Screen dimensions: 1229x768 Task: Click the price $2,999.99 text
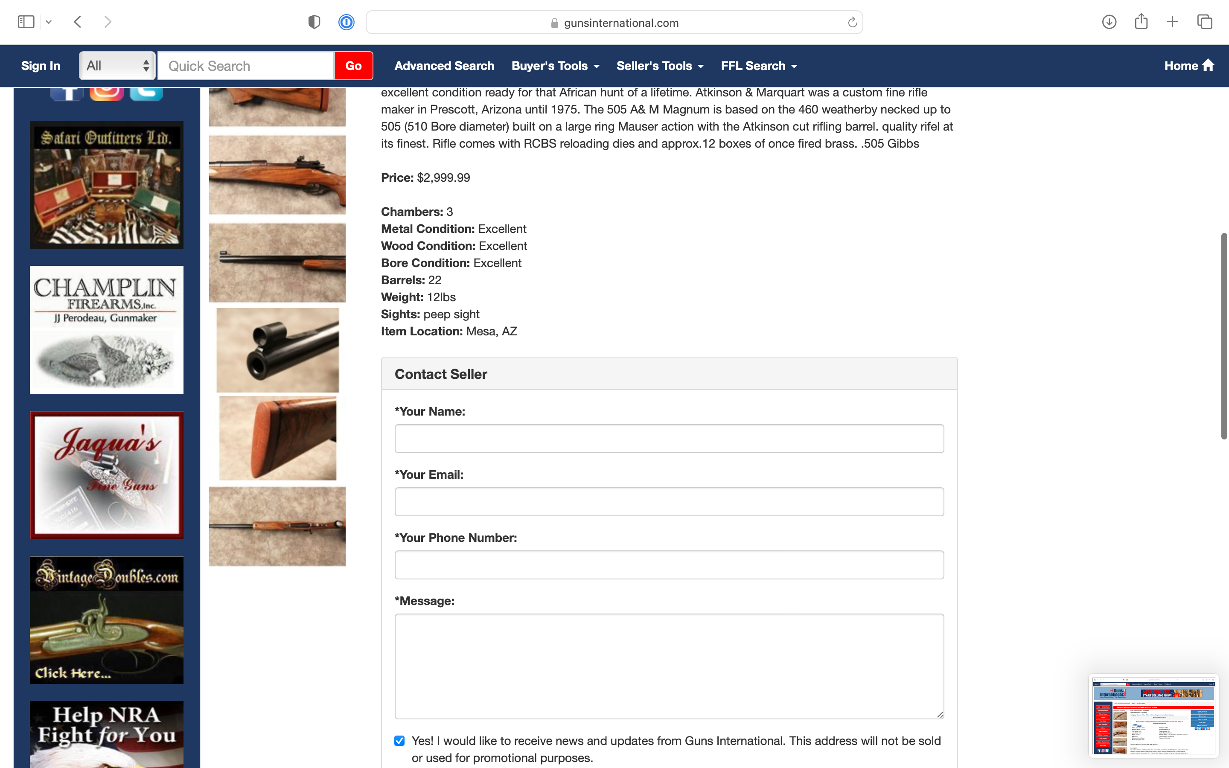(443, 178)
